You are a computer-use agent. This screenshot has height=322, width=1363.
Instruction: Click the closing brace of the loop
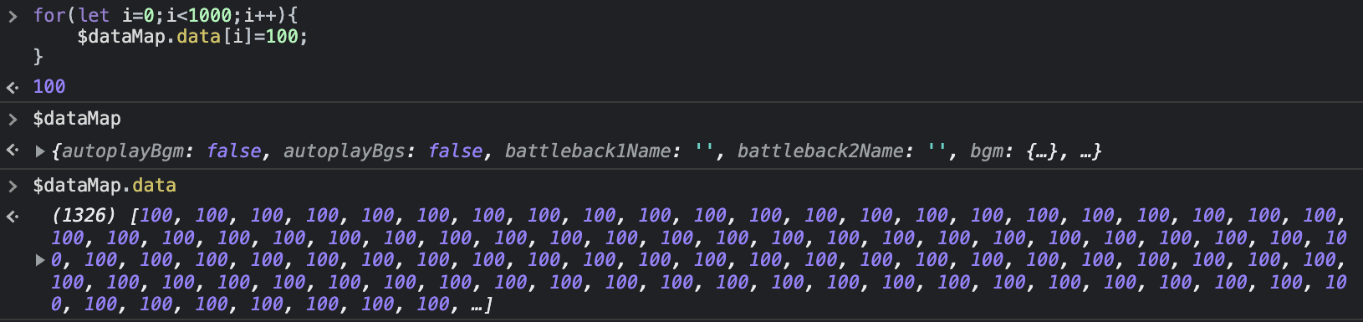coord(38,57)
